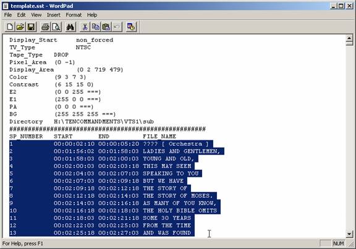The image size is (356, 249).
Task: Open Print Preview from the toolbar
Action: tap(56, 27)
